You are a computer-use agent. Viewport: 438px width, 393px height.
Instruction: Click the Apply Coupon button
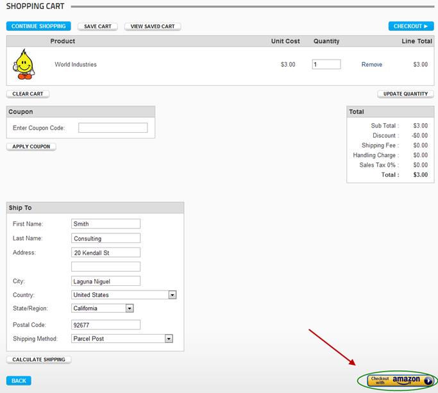pos(31,146)
